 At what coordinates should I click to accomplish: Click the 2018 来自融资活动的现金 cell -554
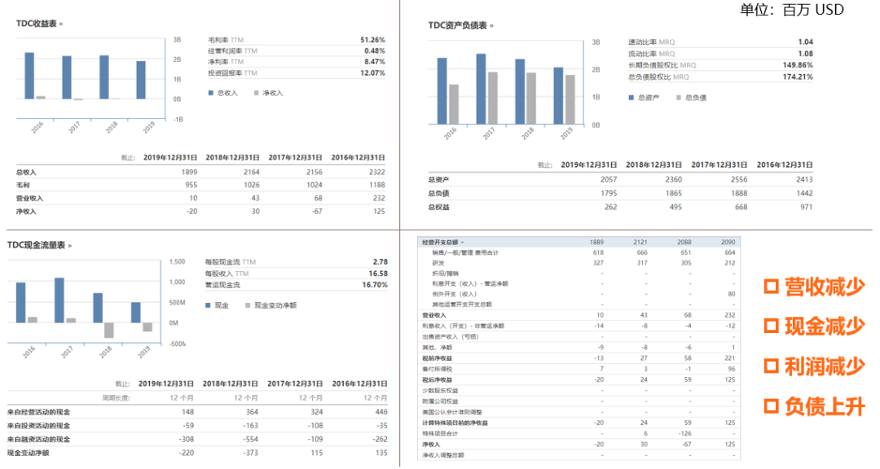251,439
